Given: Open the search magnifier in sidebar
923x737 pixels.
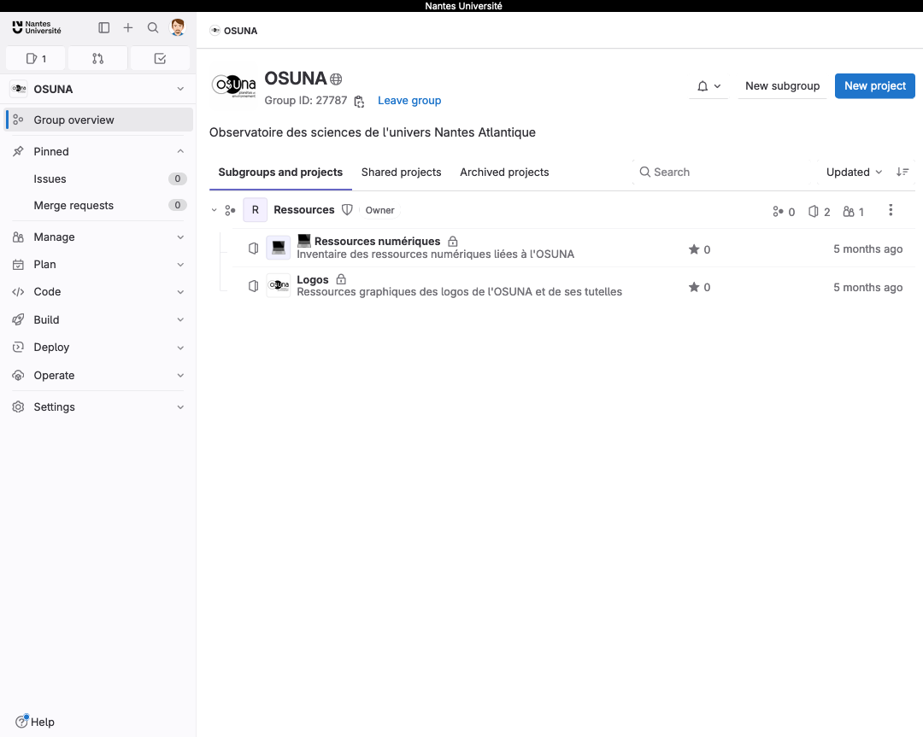Looking at the screenshot, I should (x=153, y=27).
